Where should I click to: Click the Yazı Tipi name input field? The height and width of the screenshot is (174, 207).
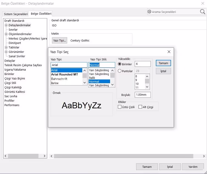point(69,65)
